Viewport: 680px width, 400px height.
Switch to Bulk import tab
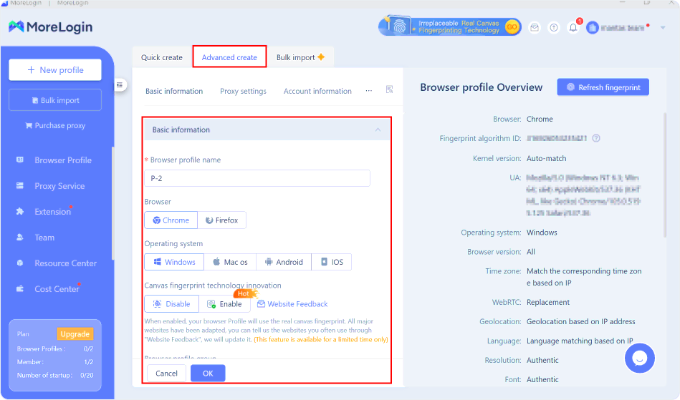click(x=300, y=57)
